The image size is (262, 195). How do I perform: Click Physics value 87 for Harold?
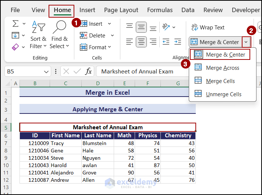point(148,165)
